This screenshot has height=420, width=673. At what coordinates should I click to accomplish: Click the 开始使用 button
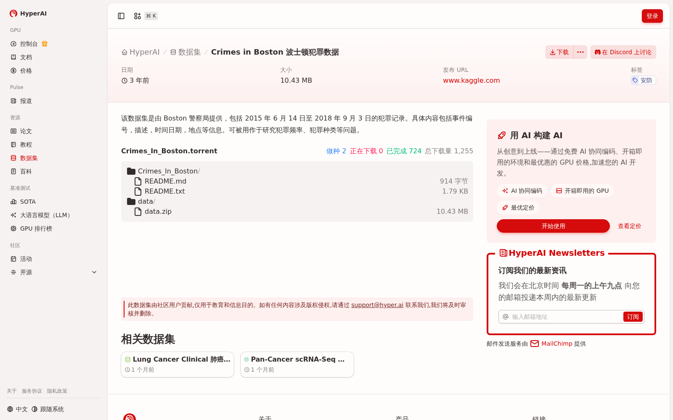click(553, 226)
